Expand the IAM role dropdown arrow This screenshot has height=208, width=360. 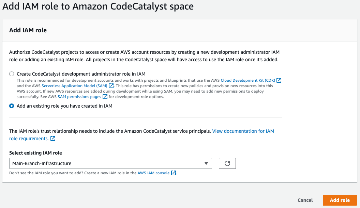coord(206,163)
